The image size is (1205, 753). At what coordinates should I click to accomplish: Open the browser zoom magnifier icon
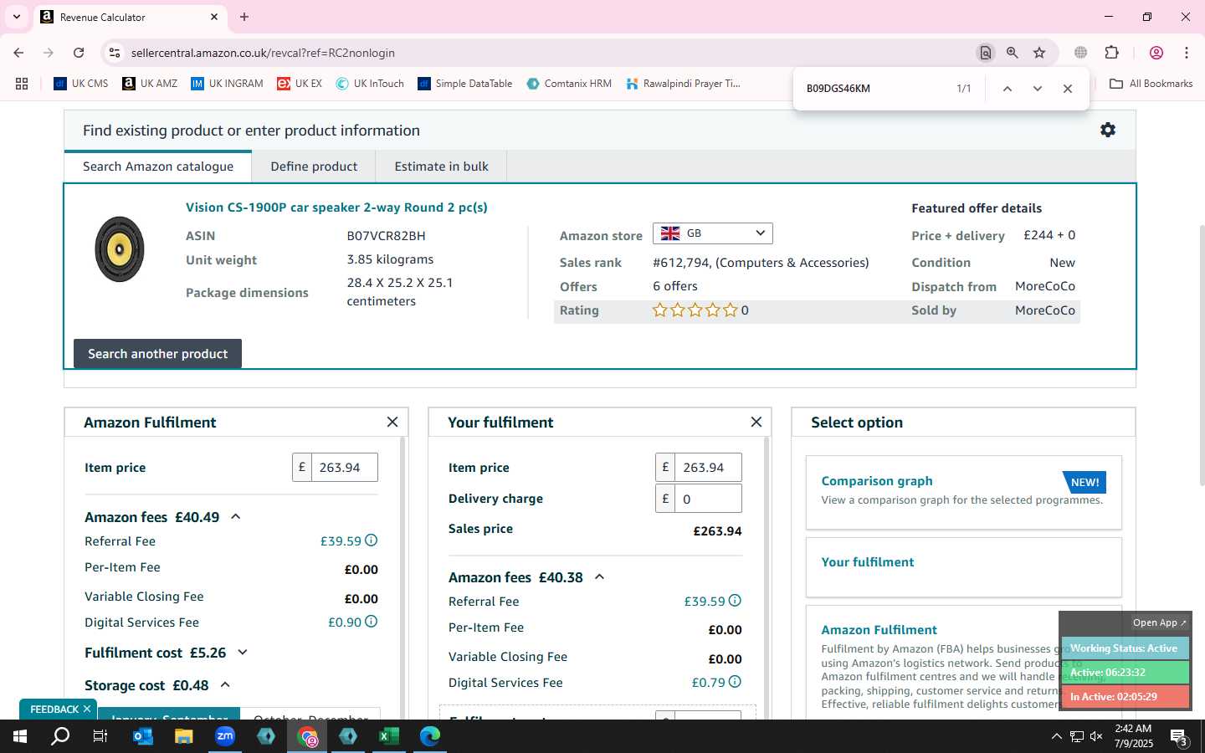coord(1013,53)
